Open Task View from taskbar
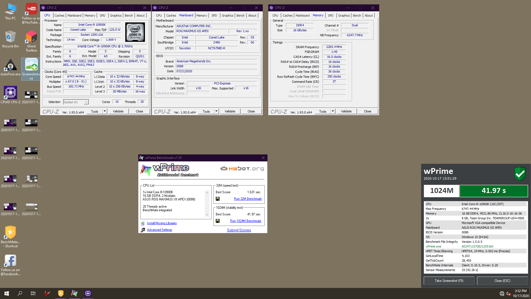 pyautogui.click(x=33, y=293)
